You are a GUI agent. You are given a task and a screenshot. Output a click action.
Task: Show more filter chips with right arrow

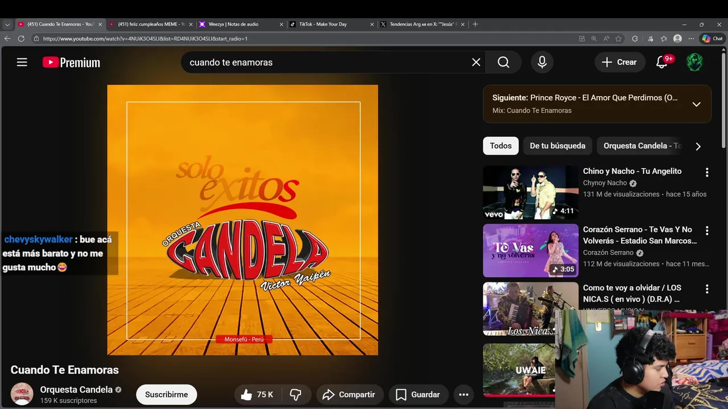pos(698,146)
